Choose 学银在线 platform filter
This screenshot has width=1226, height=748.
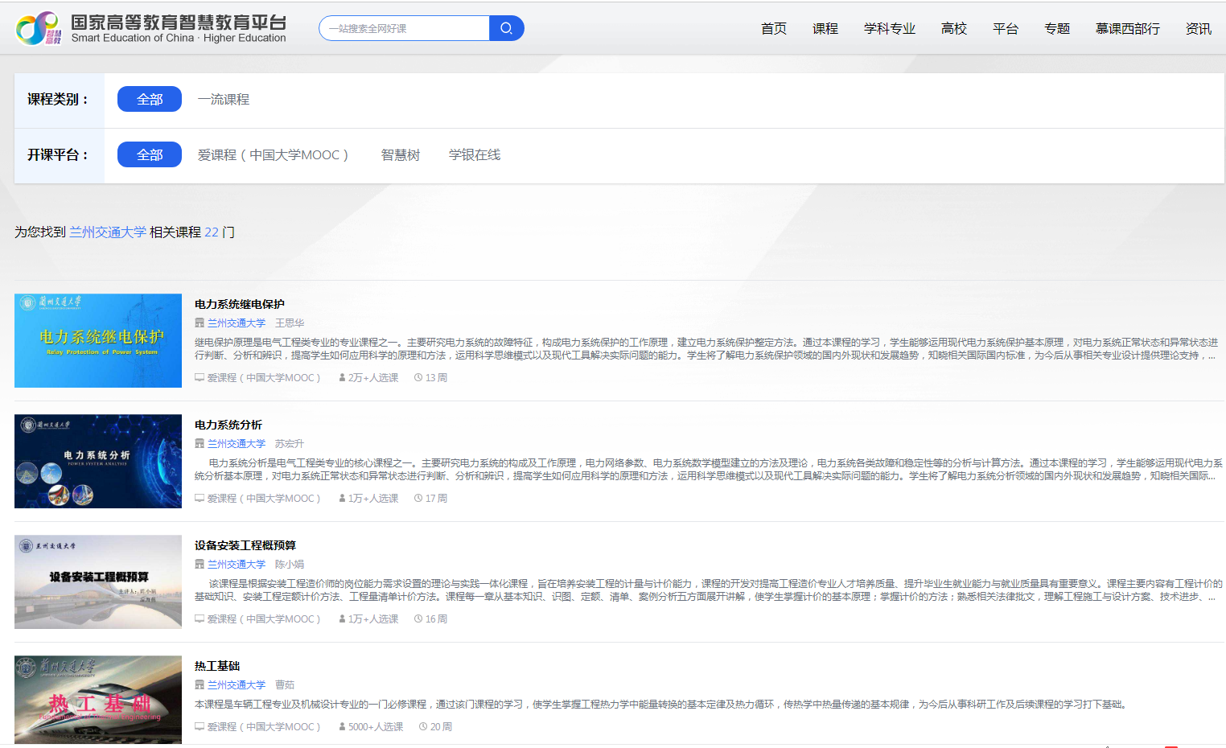pos(474,155)
